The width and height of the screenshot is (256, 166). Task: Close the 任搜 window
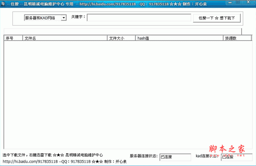(x=248, y=2)
